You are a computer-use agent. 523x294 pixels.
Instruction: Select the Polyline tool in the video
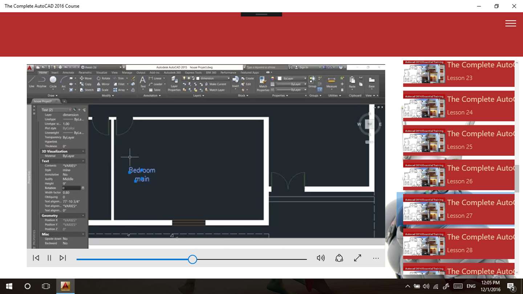(x=42, y=82)
